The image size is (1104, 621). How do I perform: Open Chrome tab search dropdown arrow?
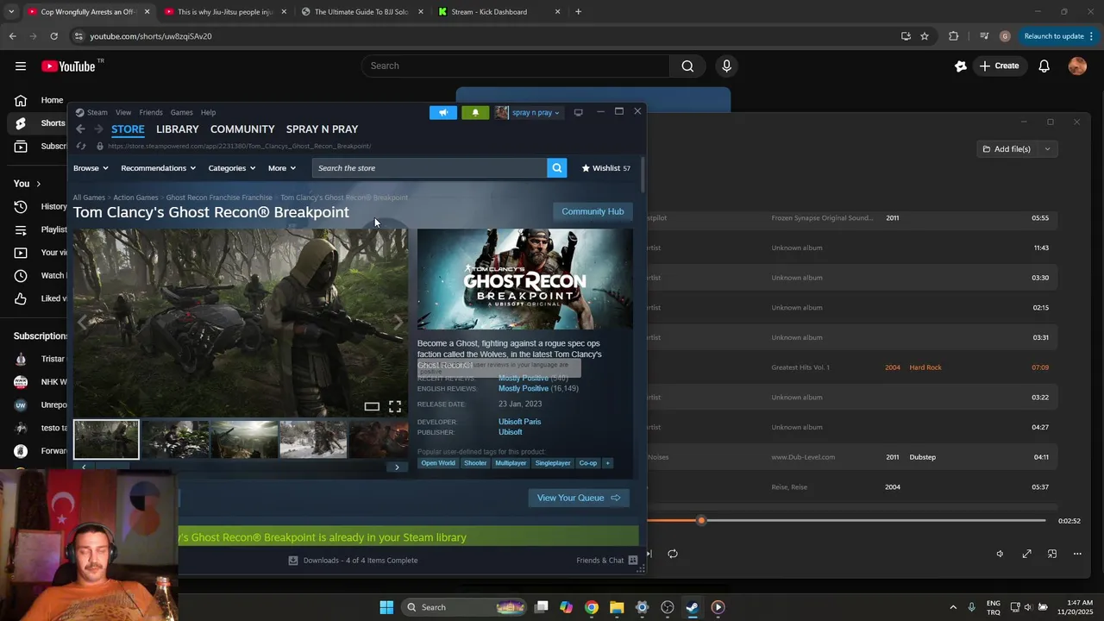pos(12,12)
